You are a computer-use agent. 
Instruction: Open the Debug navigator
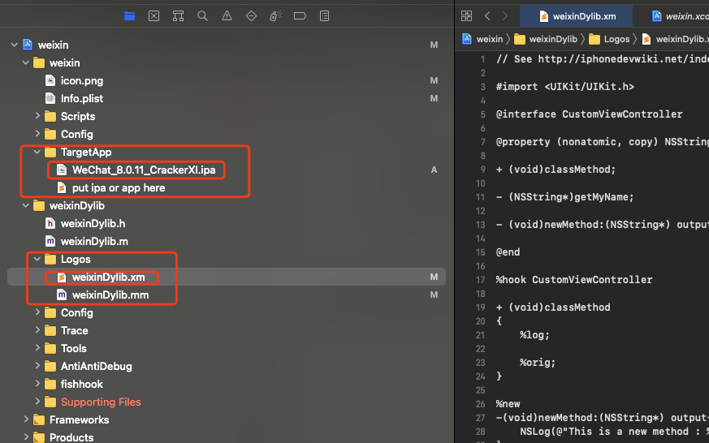tap(275, 15)
